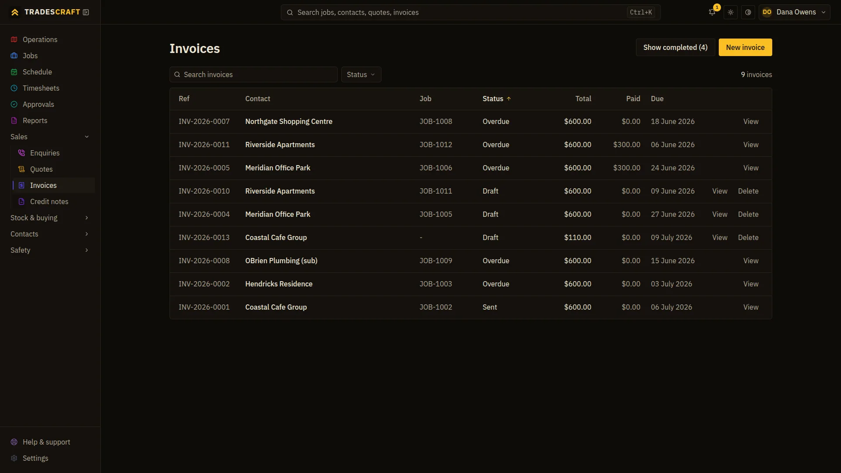Sort by the Status column header

pyautogui.click(x=497, y=99)
